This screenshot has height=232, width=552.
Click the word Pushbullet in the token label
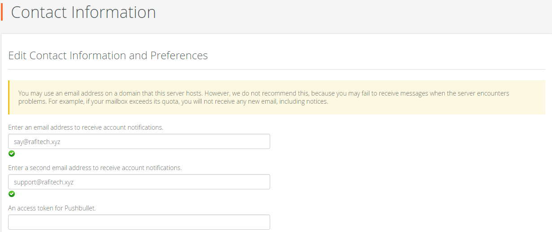pyautogui.click(x=80, y=208)
